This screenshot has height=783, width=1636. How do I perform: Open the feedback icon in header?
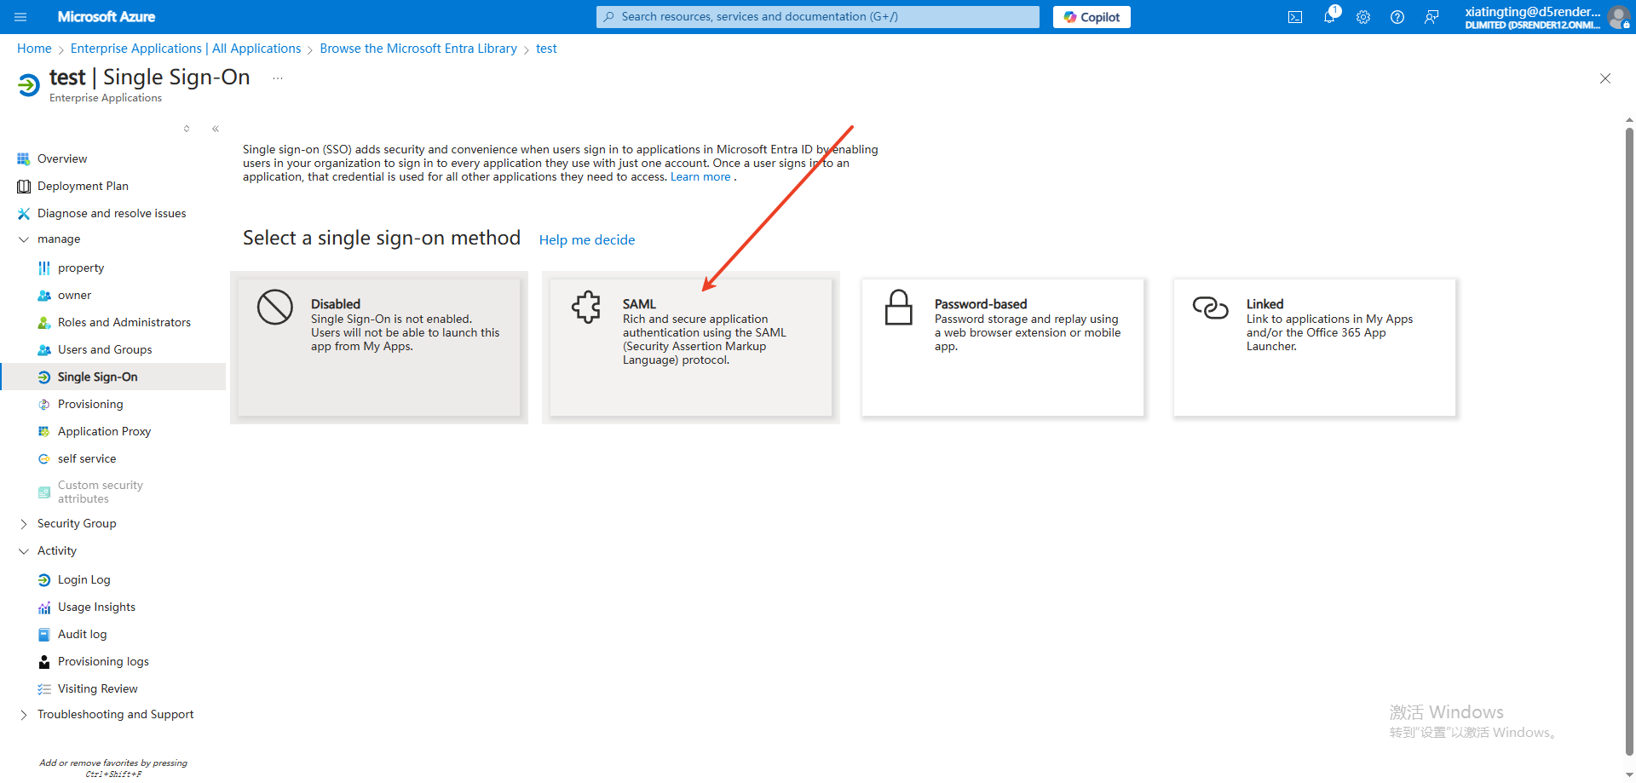pyautogui.click(x=1431, y=17)
